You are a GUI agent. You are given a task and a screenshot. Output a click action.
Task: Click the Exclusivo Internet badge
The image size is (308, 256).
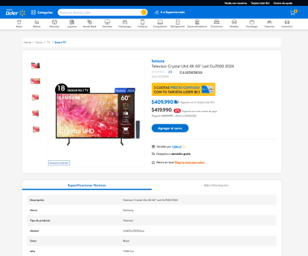tap(59, 163)
